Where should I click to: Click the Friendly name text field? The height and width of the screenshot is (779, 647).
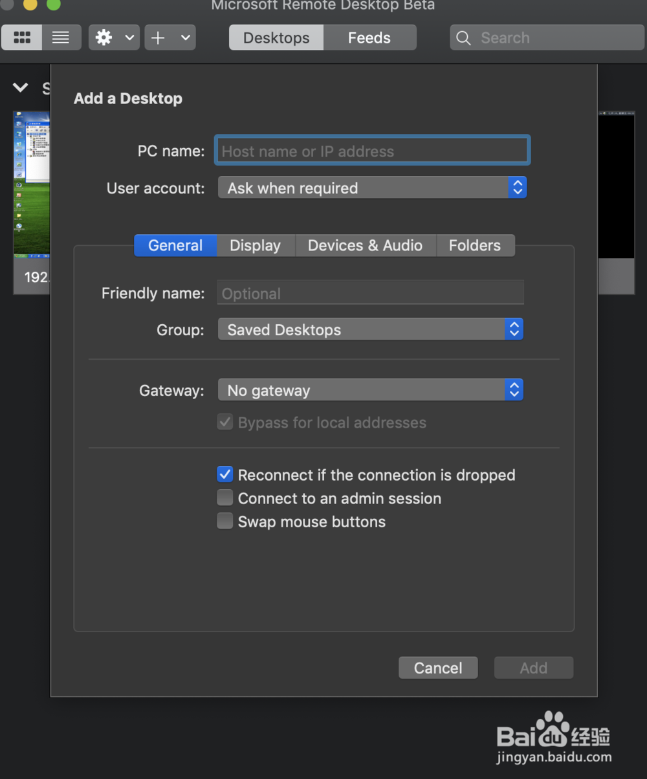point(370,294)
